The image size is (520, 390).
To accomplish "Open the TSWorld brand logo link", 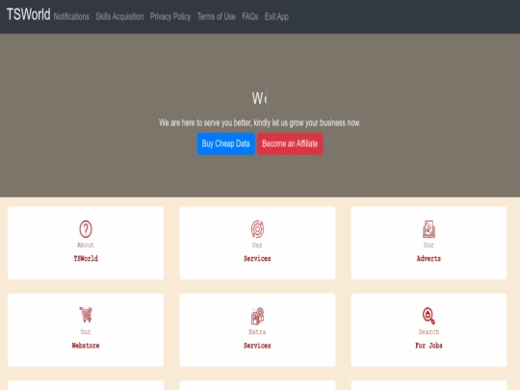I will (x=29, y=14).
